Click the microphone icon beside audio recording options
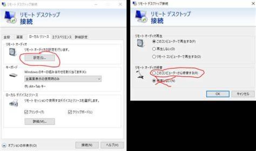The image size is (256, 151). coord(140,75)
